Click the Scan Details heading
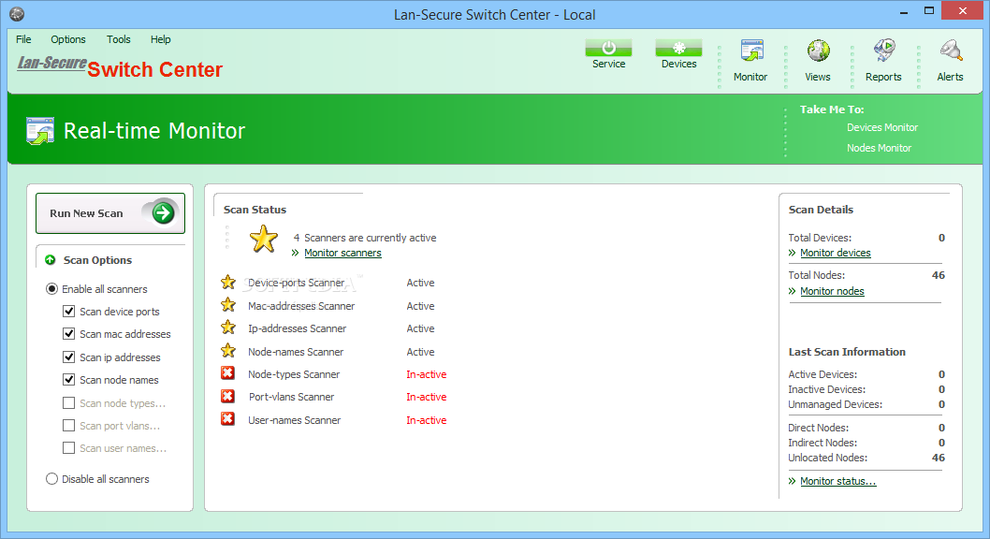The image size is (990, 539). point(821,210)
